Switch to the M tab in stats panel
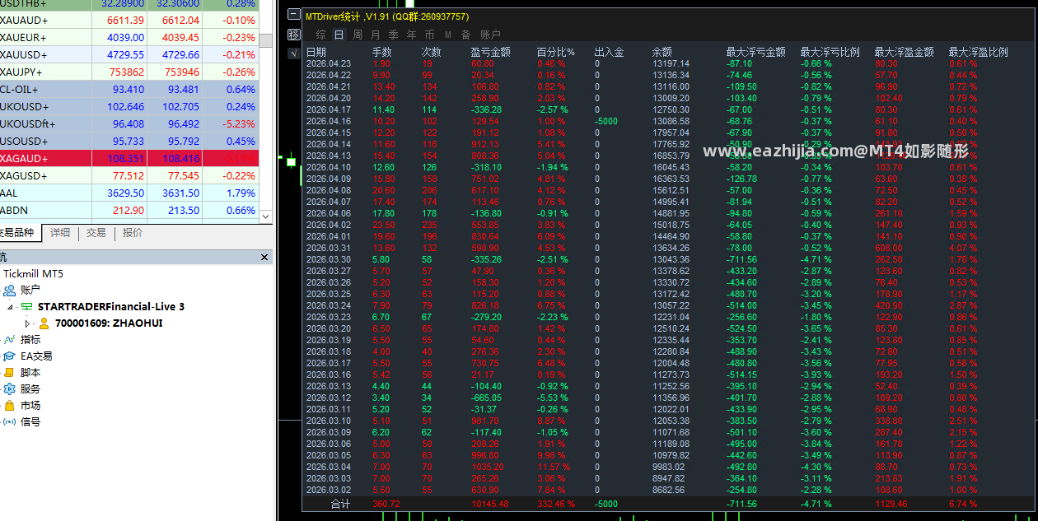This screenshot has width=1038, height=521. tap(447, 35)
